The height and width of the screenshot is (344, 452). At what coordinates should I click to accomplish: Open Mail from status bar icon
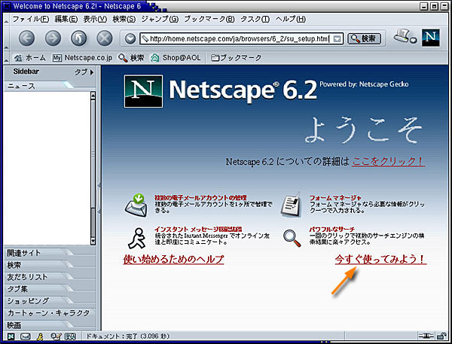click(x=26, y=336)
